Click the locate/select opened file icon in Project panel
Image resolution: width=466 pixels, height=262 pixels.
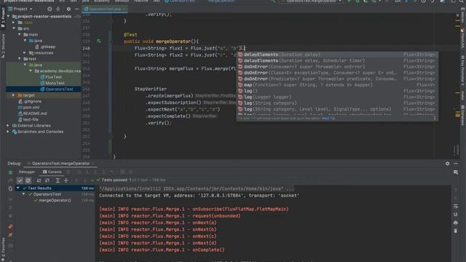(x=50, y=9)
